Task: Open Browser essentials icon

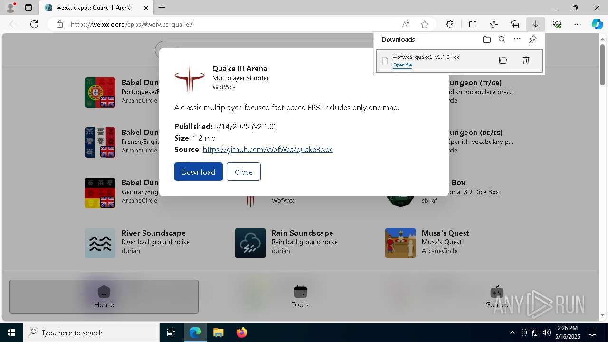Action: [557, 24]
